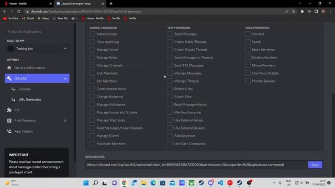
Task: Open Microsoft Edge from the taskbar
Action: coord(153,183)
